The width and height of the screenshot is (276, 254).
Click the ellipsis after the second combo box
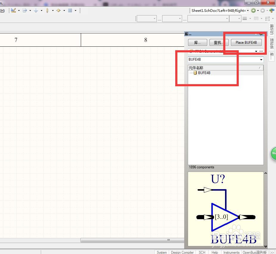(x=184, y=20)
